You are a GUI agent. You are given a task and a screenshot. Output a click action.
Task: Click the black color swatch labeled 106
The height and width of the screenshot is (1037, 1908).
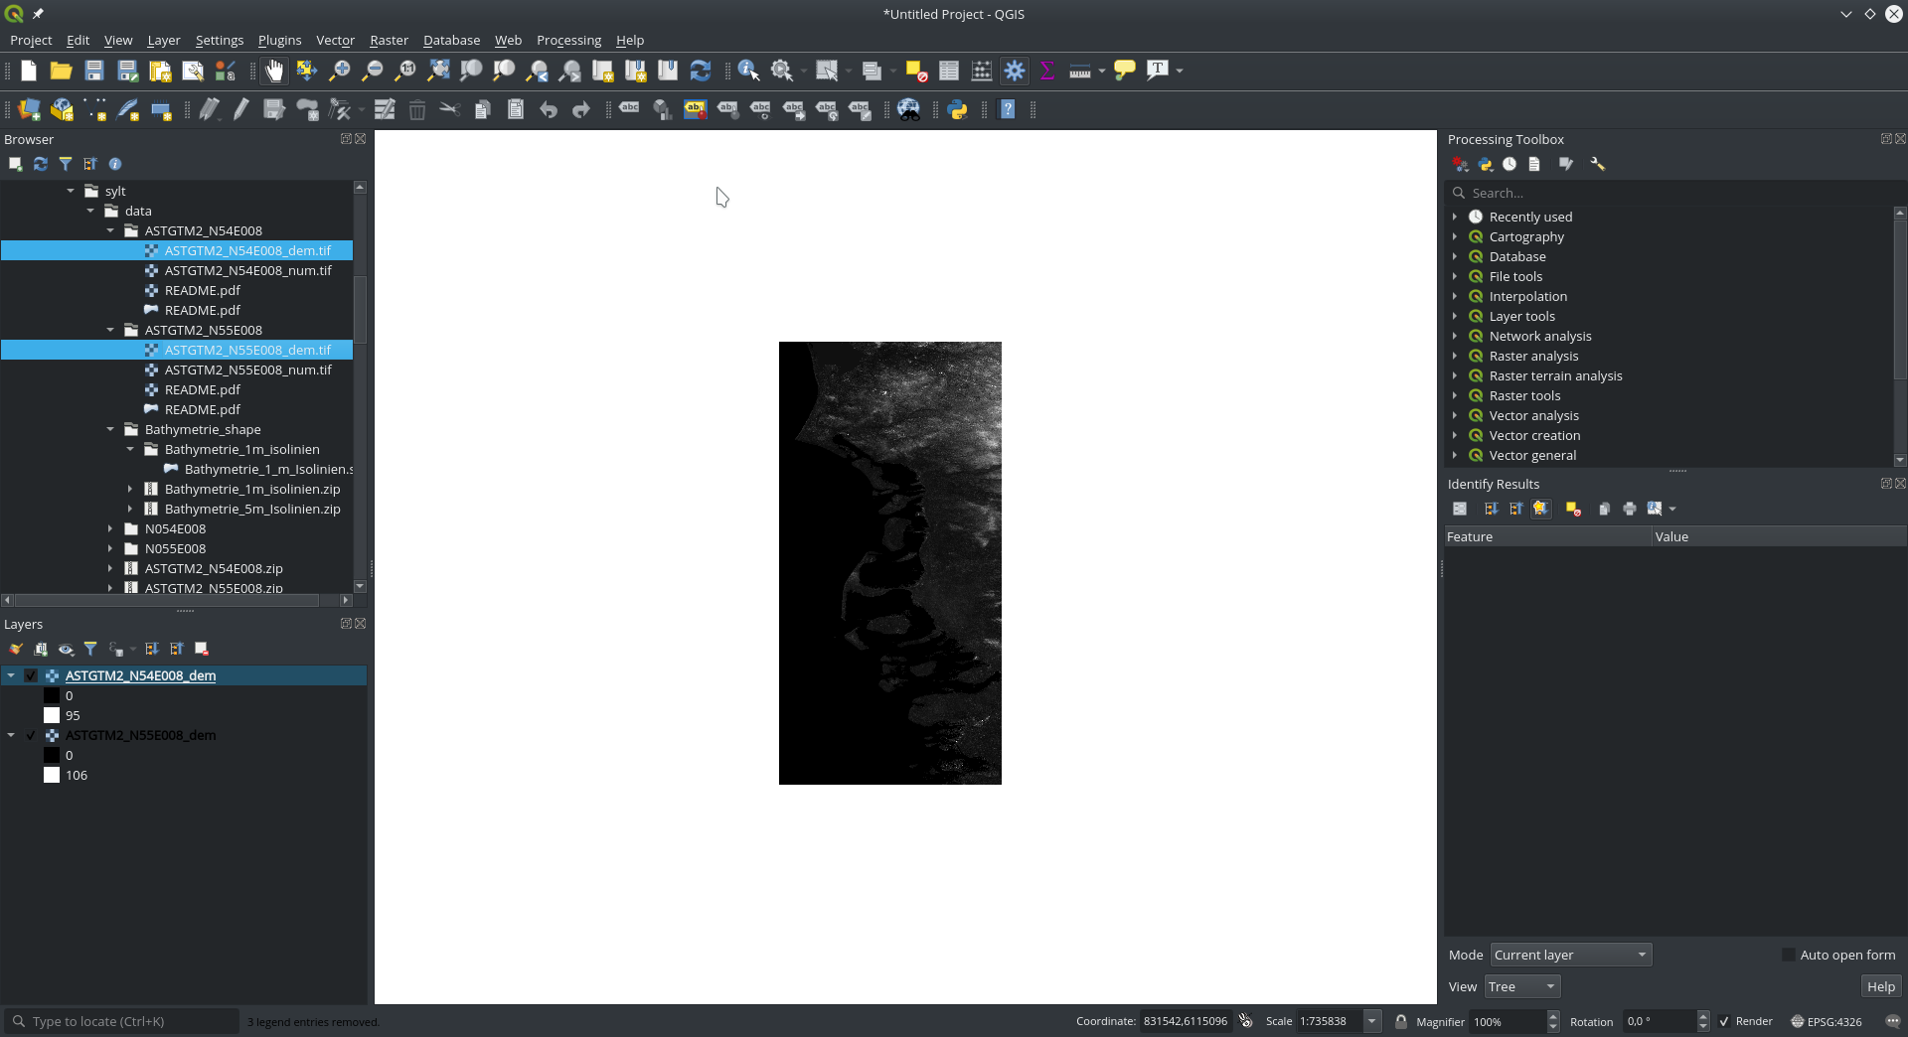53,775
